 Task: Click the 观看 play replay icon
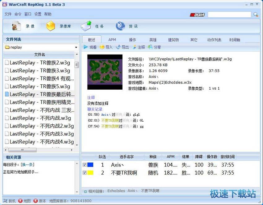pos(86,47)
